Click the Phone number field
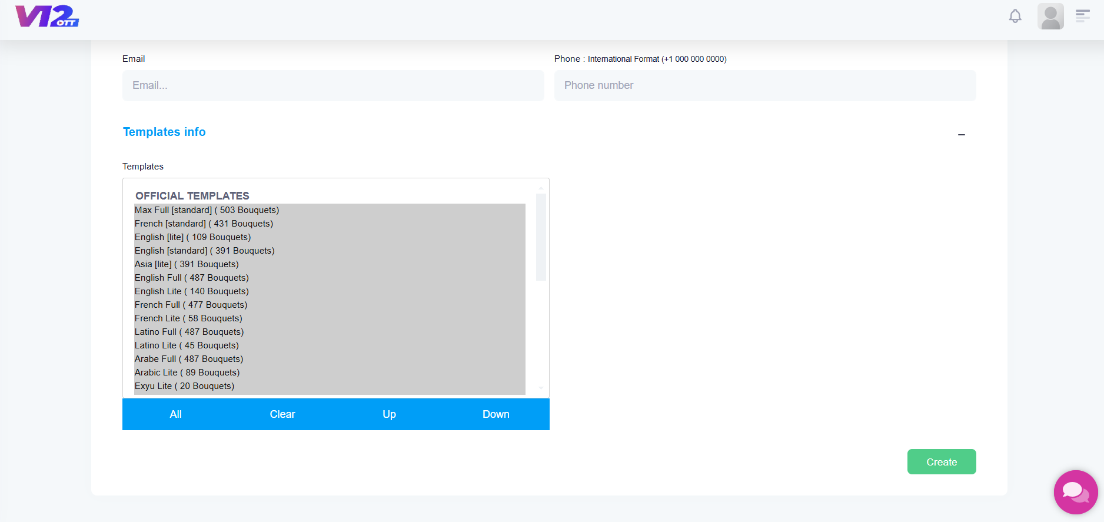This screenshot has height=522, width=1104. coord(765,85)
